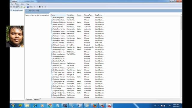
Task: Select the Adobe Version Cue service name
Action: click(59, 25)
